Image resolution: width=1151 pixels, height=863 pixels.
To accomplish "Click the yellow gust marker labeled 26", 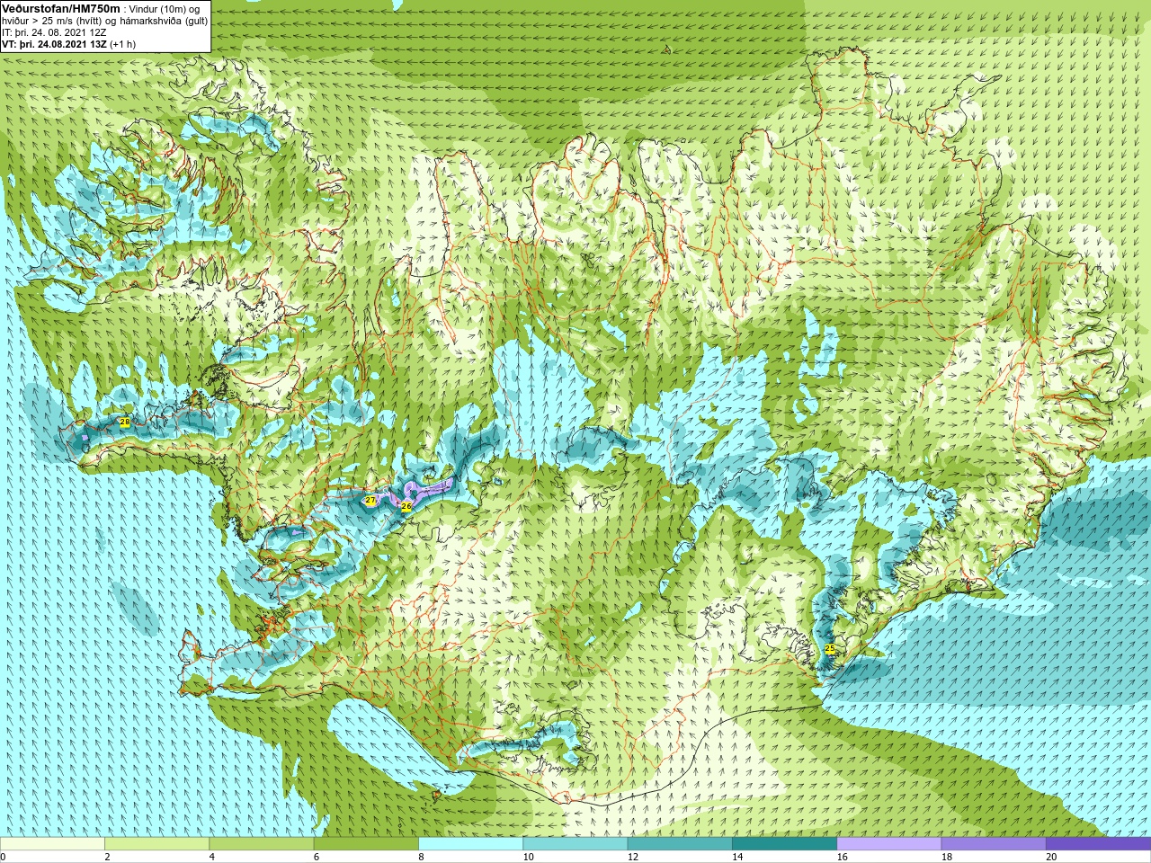I will [406, 507].
